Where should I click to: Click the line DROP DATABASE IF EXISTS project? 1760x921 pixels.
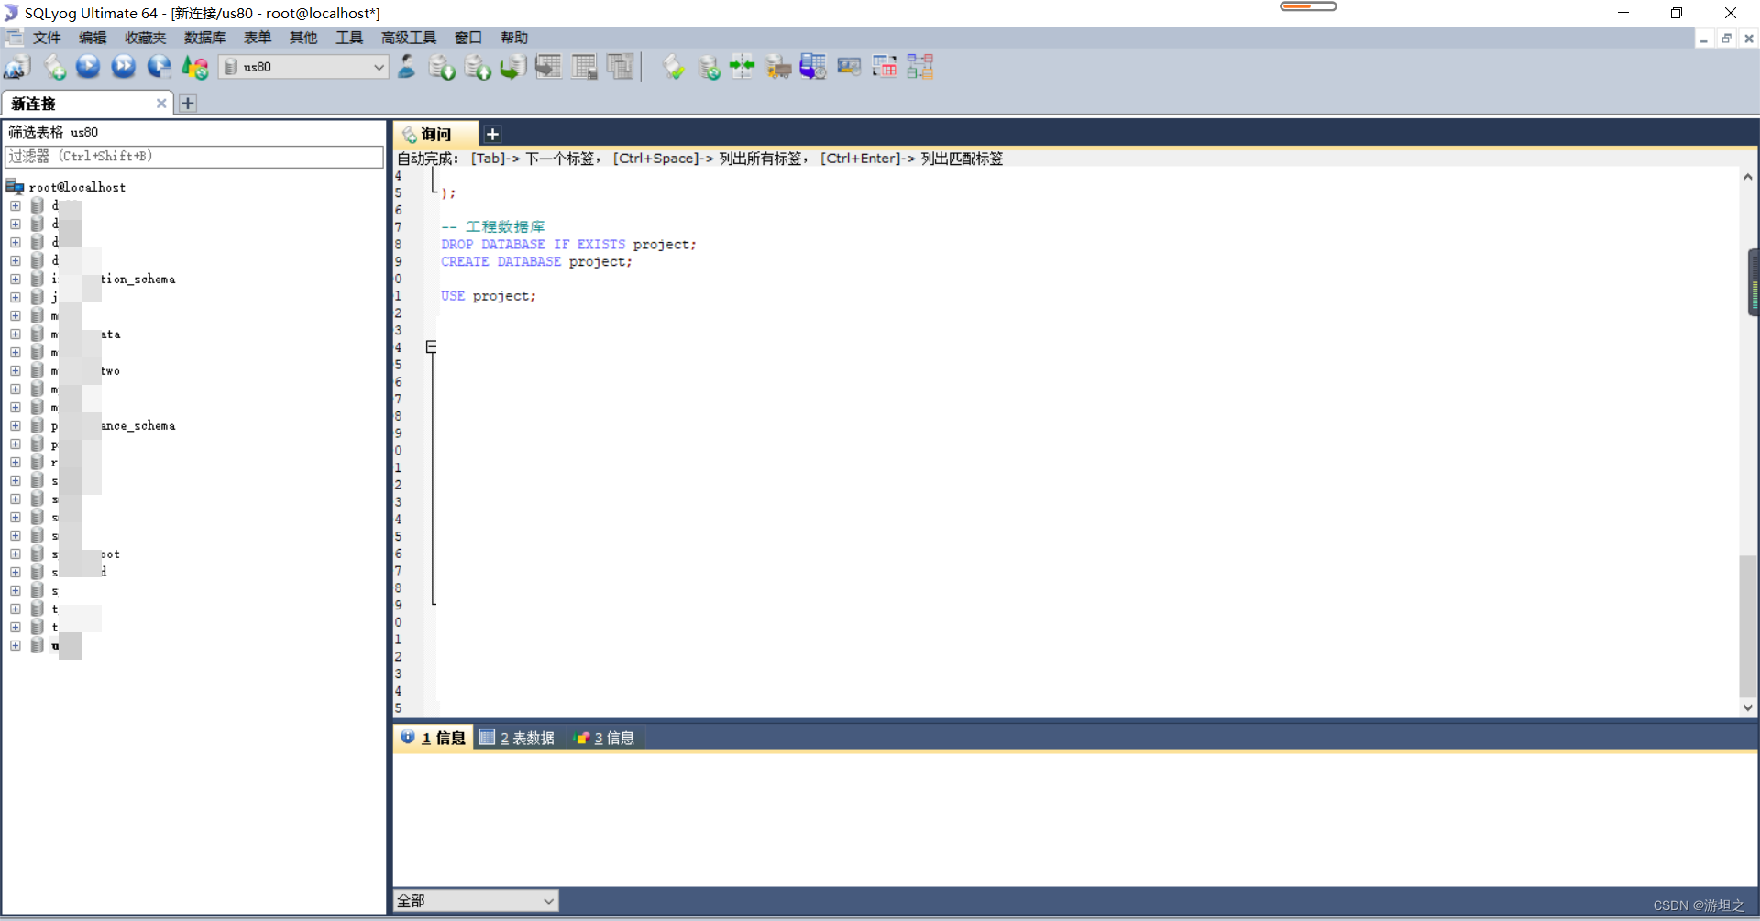pos(568,245)
